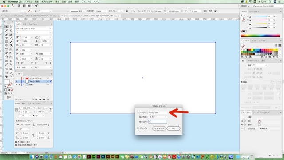Select the Rotate tool
Screen dimensions: 284x160
(x=7, y=49)
